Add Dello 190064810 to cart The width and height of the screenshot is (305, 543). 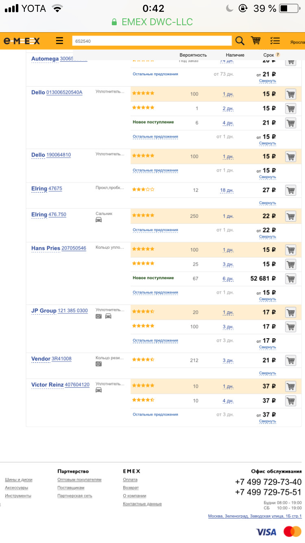pos(290,156)
